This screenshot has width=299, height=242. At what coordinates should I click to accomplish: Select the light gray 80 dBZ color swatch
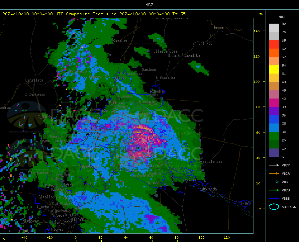click(x=274, y=28)
